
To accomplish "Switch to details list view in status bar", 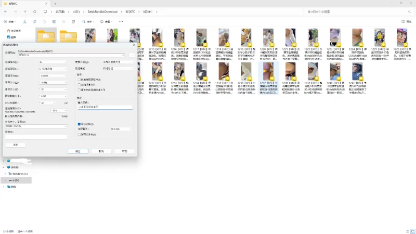I will click(x=408, y=231).
